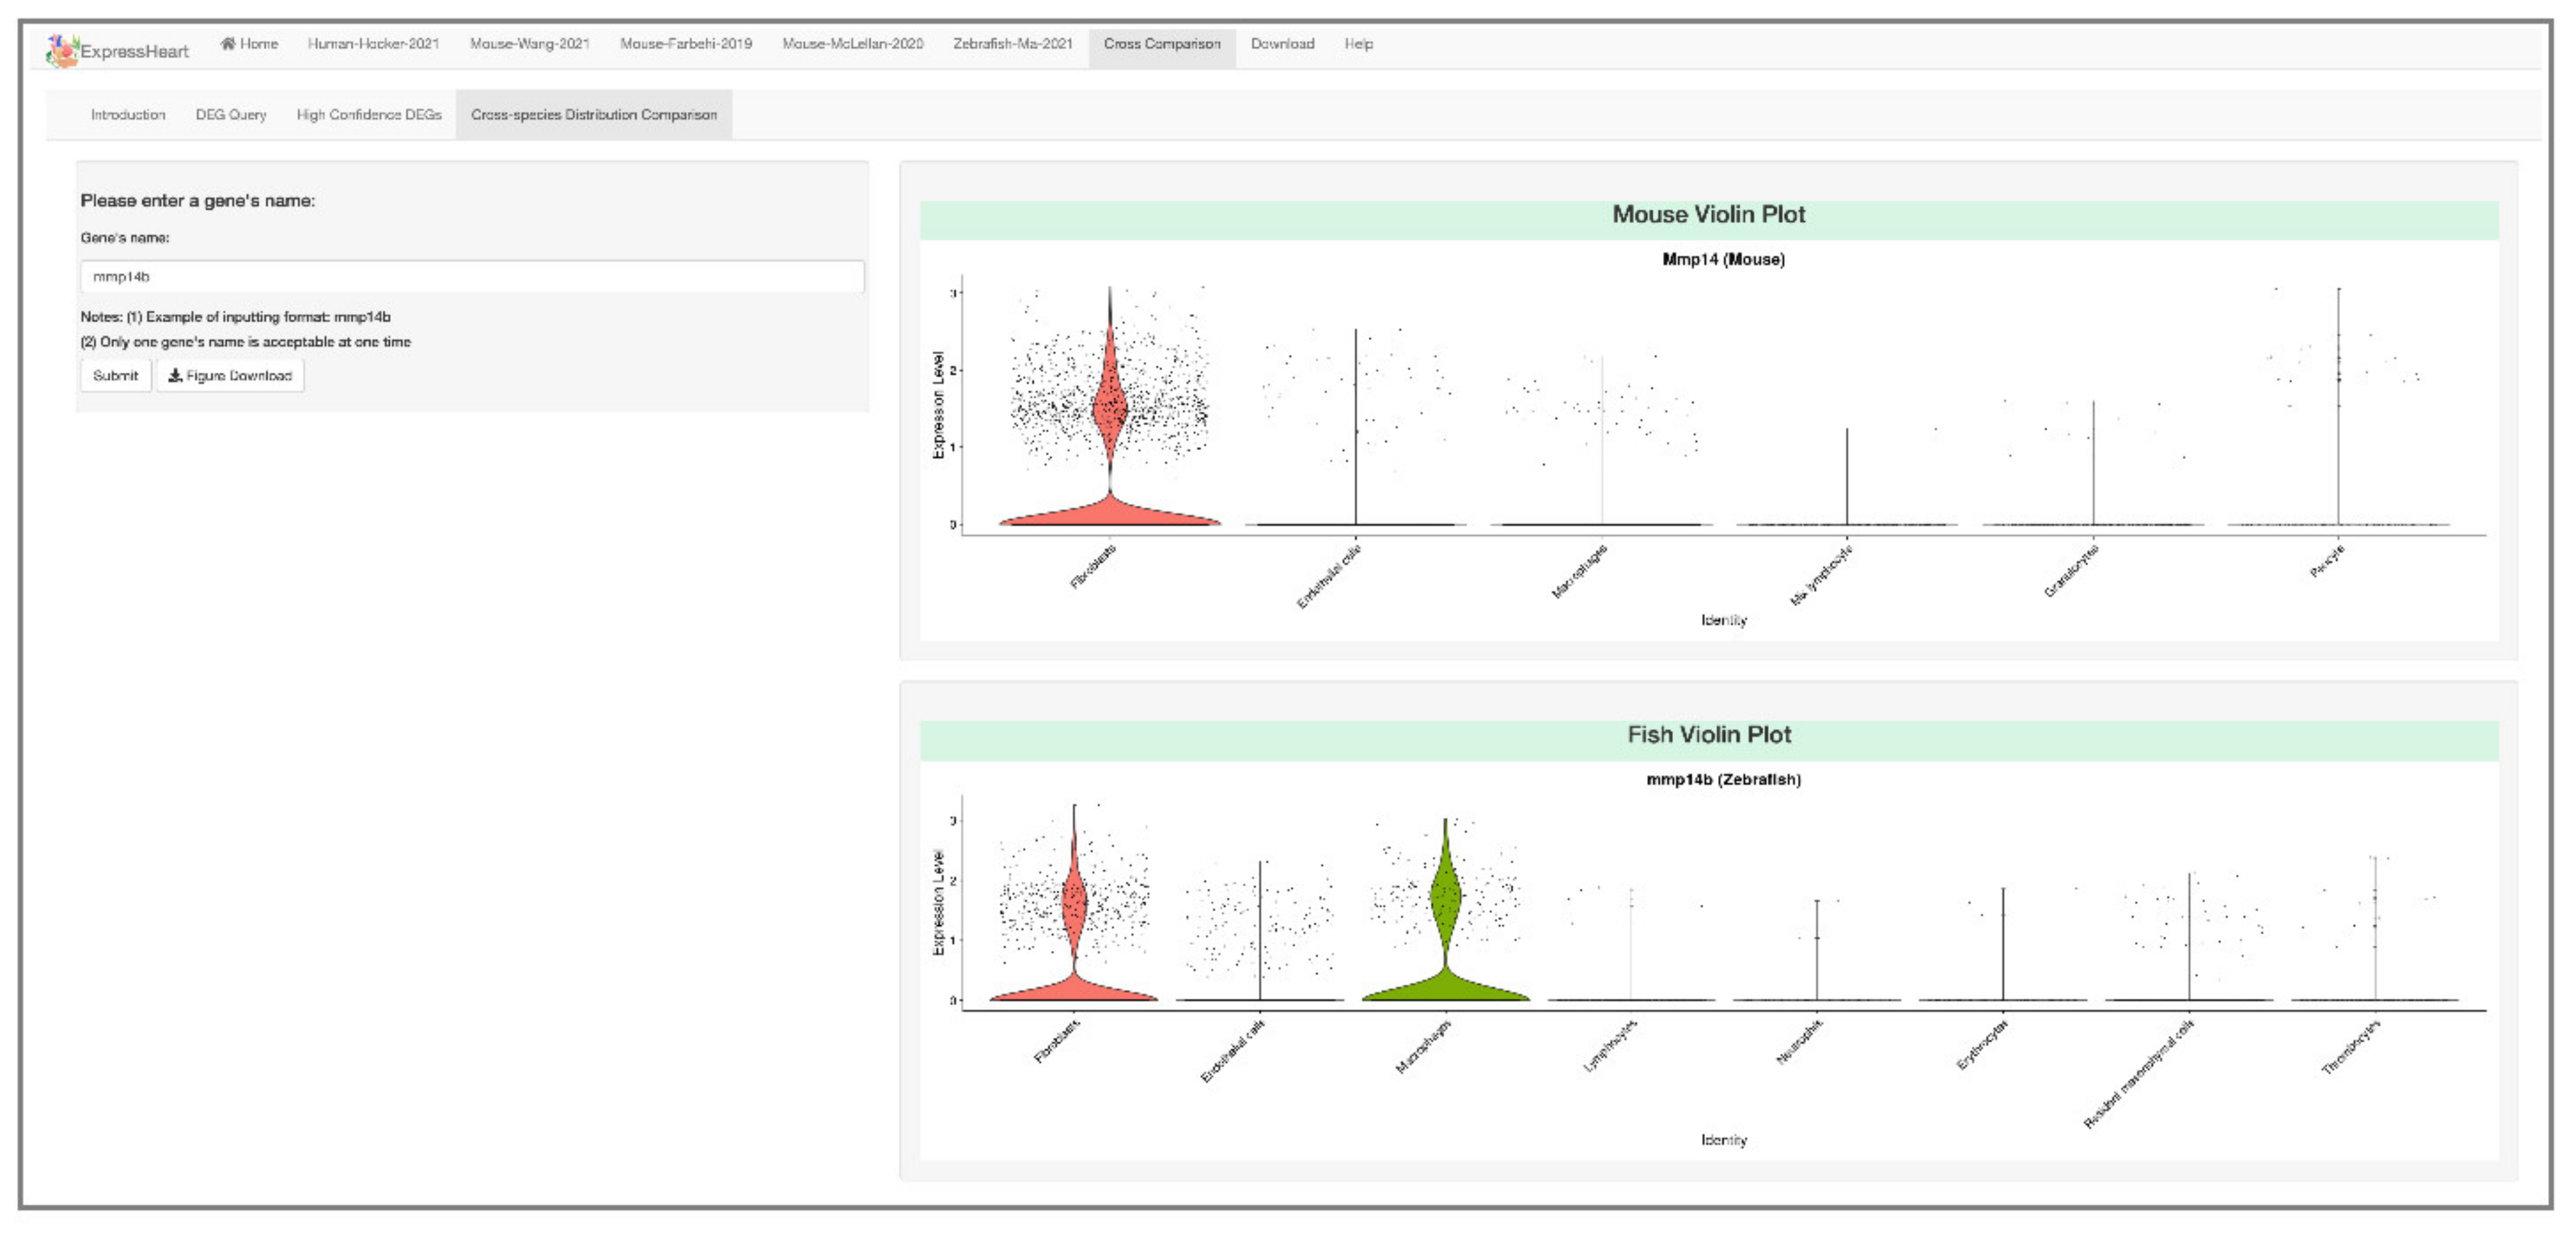The width and height of the screenshot is (2576, 1233).
Task: Select Cross-species Distribution Comparison tab
Action: (x=593, y=115)
